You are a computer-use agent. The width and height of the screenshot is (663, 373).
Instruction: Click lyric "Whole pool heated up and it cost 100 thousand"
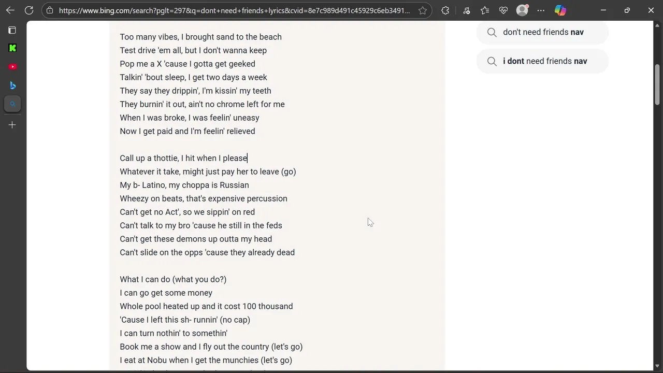coord(206,306)
